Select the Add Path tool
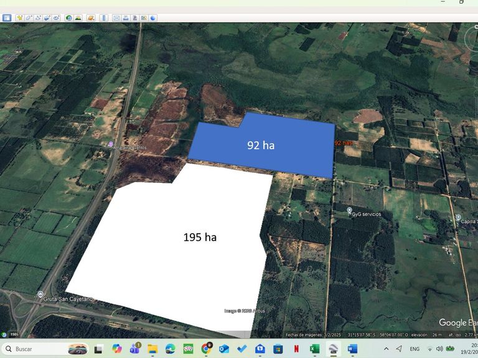 [x=39, y=18]
